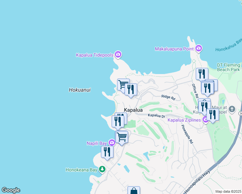
Task: Open the shopping cart marker above Napili Bay
Action: tap(122, 138)
